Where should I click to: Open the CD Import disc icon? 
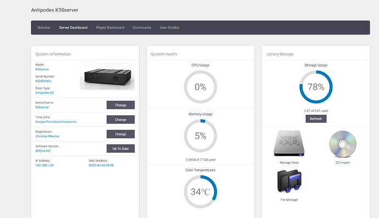tap(343, 144)
